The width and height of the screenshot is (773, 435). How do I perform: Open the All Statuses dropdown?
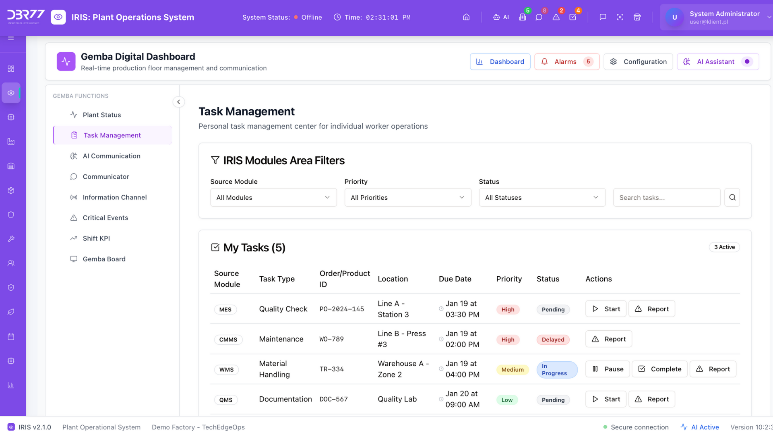coord(542,197)
